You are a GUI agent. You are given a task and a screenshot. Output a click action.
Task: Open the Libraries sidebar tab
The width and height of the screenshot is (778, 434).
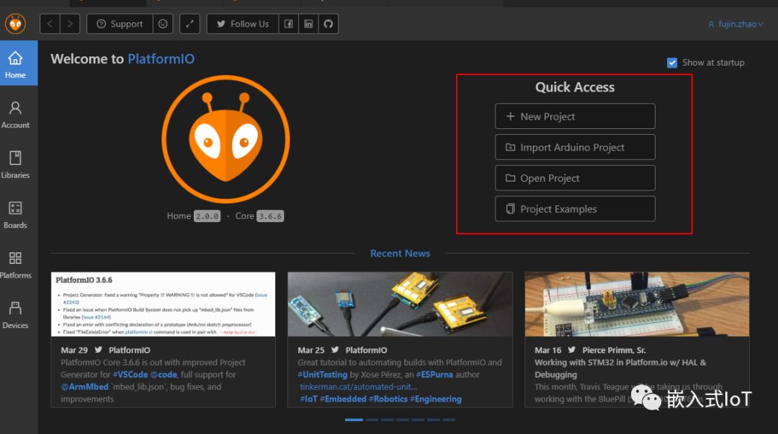click(x=15, y=164)
